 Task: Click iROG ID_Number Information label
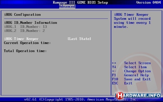pyautogui.click(x=30, y=23)
